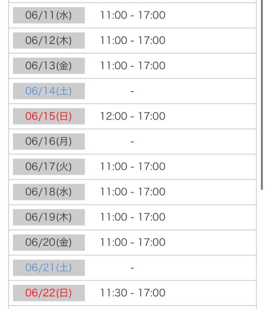Click the 11:00 - 17:00 time on 06/11
Viewport: 265px width, 309px height.
[x=132, y=15]
